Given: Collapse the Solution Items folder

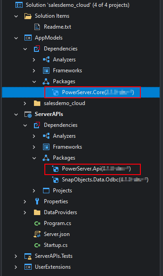Looking at the screenshot, I should coord(16,16).
